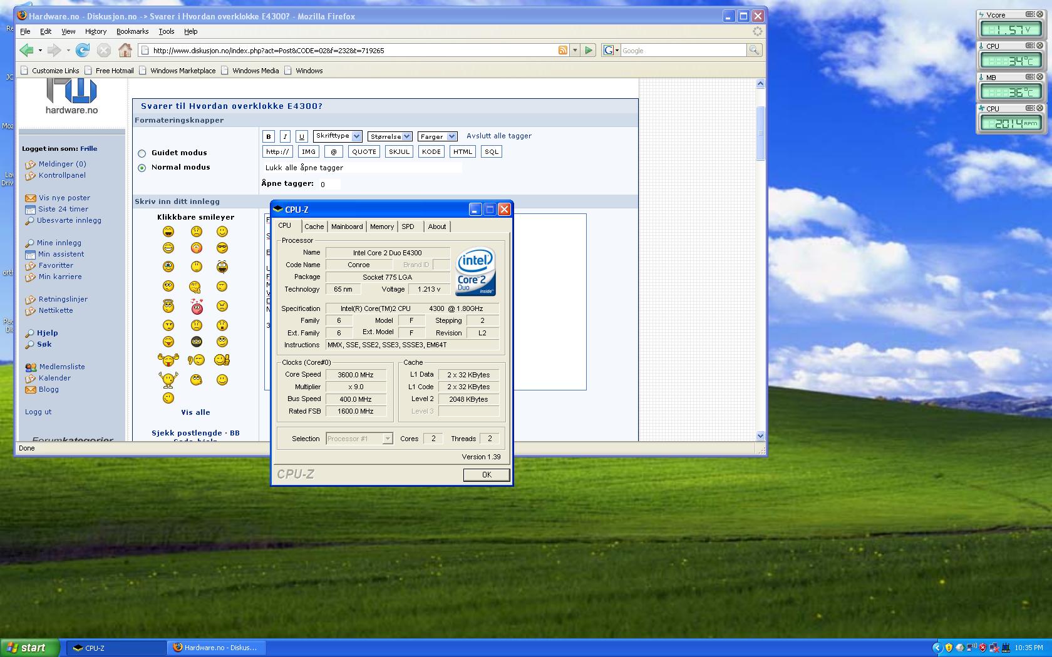The width and height of the screenshot is (1052, 657).
Task: Open the Back button history dropdown arrow
Action: (x=40, y=50)
